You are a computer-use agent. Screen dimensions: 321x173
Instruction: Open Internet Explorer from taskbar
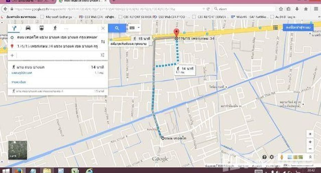89,171
